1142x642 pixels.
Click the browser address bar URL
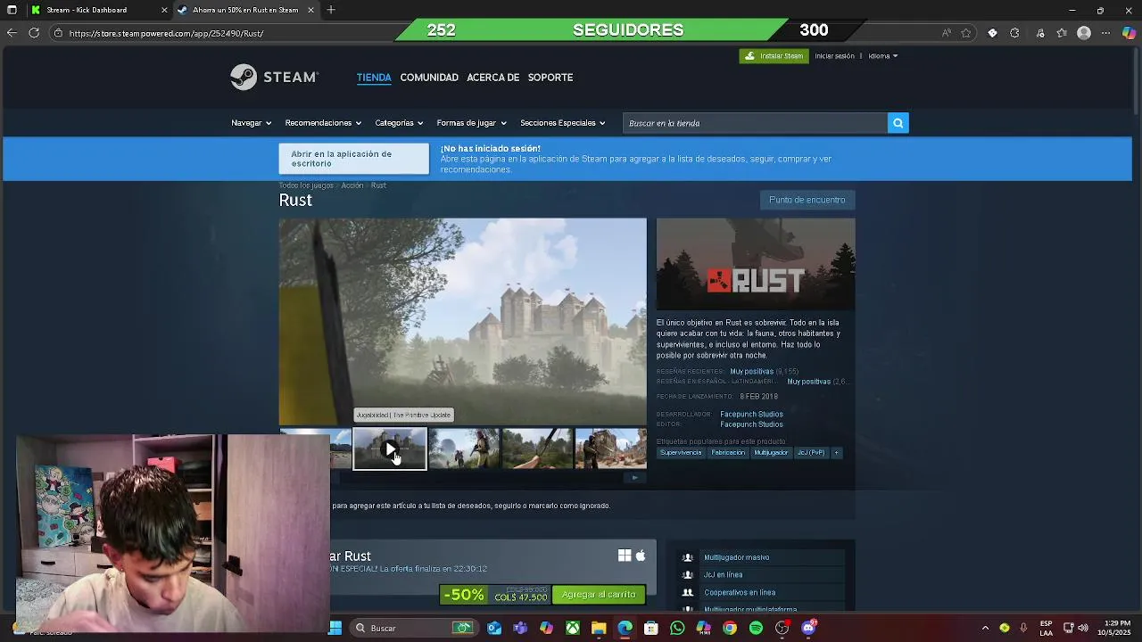[x=166, y=33]
